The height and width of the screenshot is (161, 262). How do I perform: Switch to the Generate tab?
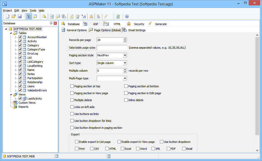(x=158, y=24)
